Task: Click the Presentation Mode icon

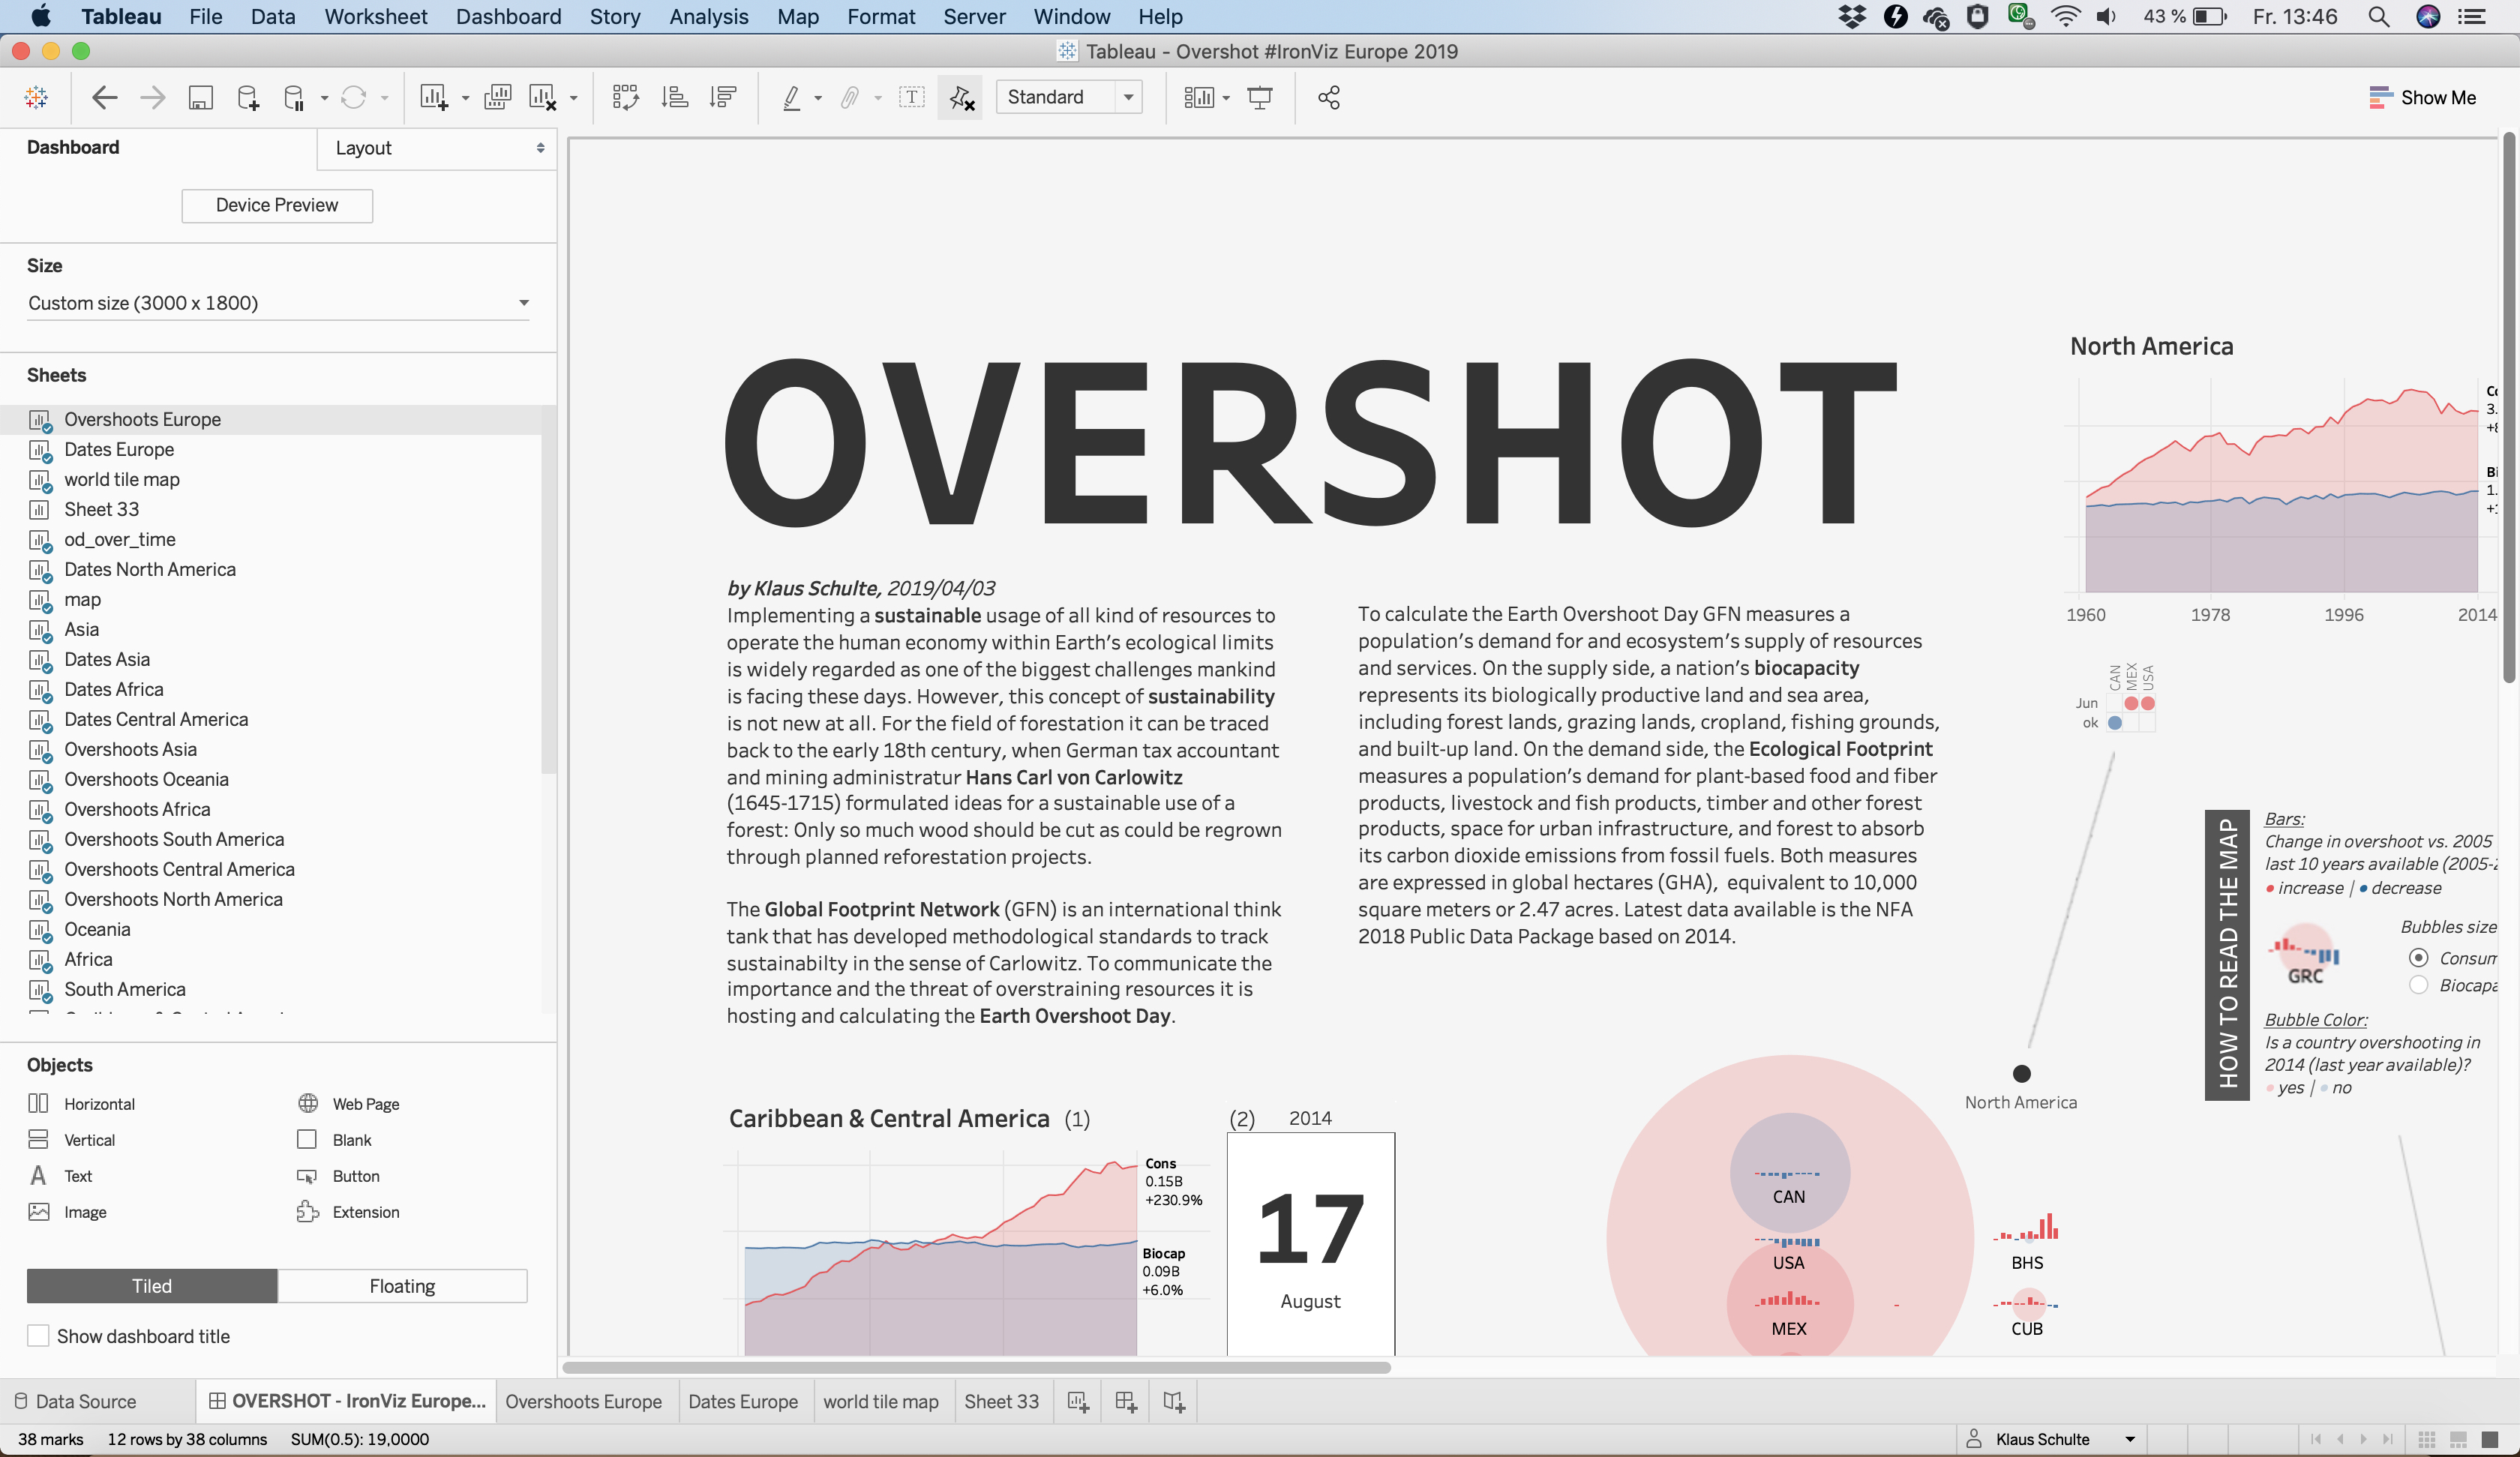Action: coord(1259,97)
